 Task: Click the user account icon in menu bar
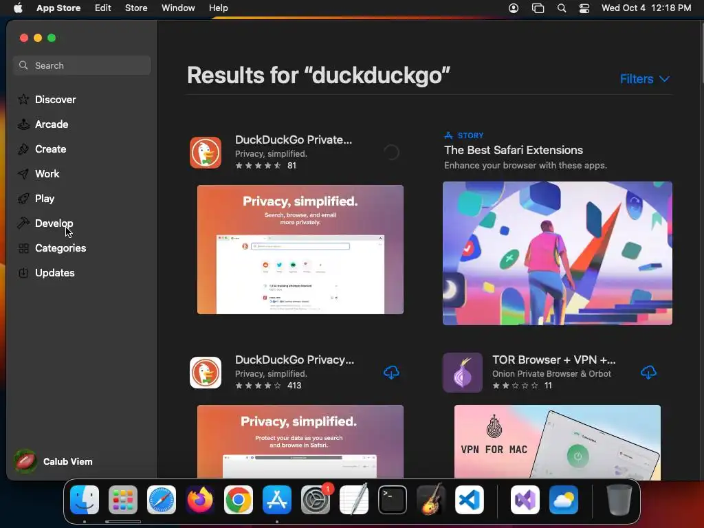tap(514, 8)
